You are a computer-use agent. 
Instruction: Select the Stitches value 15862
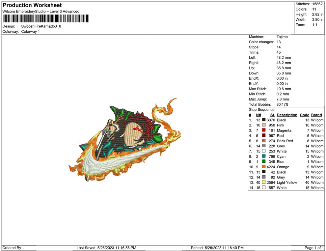[317, 4]
